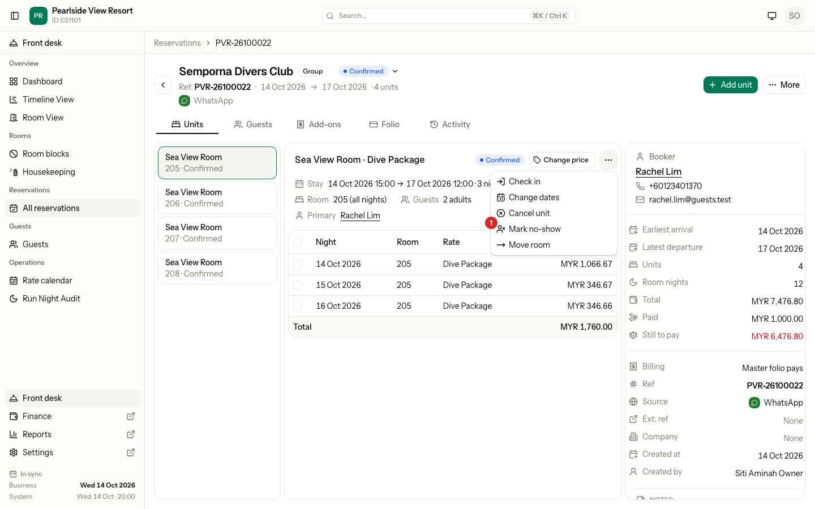This screenshot has height=509, width=815.
Task: Open Finance external link icon
Action: 131,416
